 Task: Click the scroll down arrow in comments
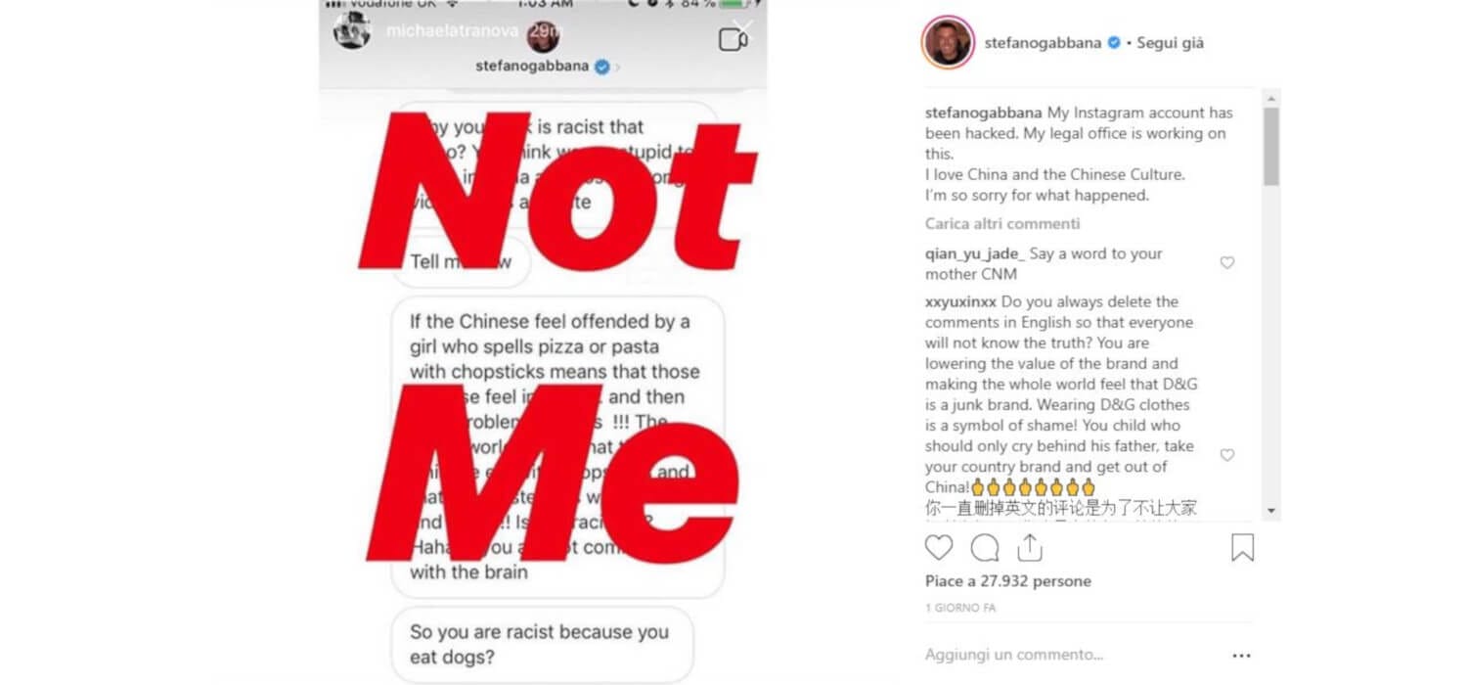[x=1270, y=510]
